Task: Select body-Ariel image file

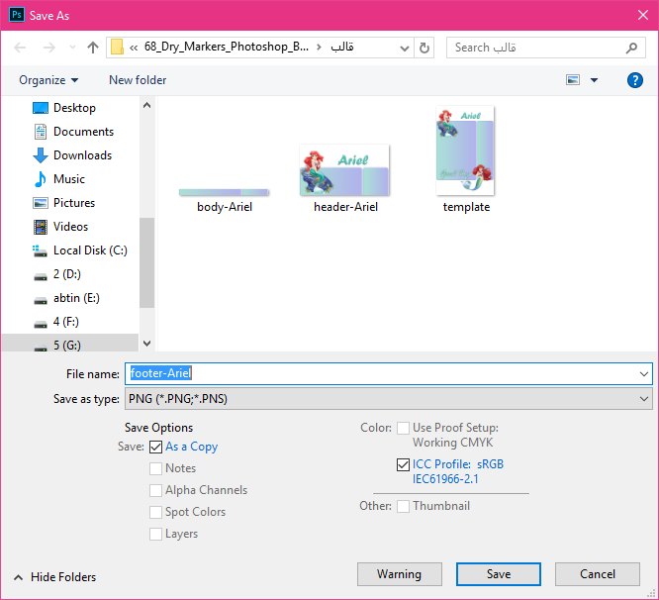Action: 224,200
